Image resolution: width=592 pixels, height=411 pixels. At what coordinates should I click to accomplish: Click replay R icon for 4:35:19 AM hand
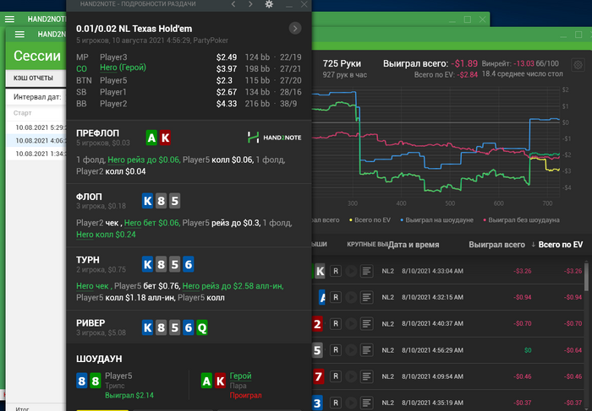[335, 403]
